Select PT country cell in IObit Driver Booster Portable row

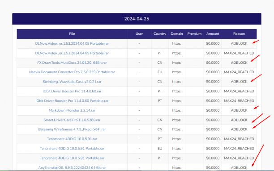click(160, 101)
